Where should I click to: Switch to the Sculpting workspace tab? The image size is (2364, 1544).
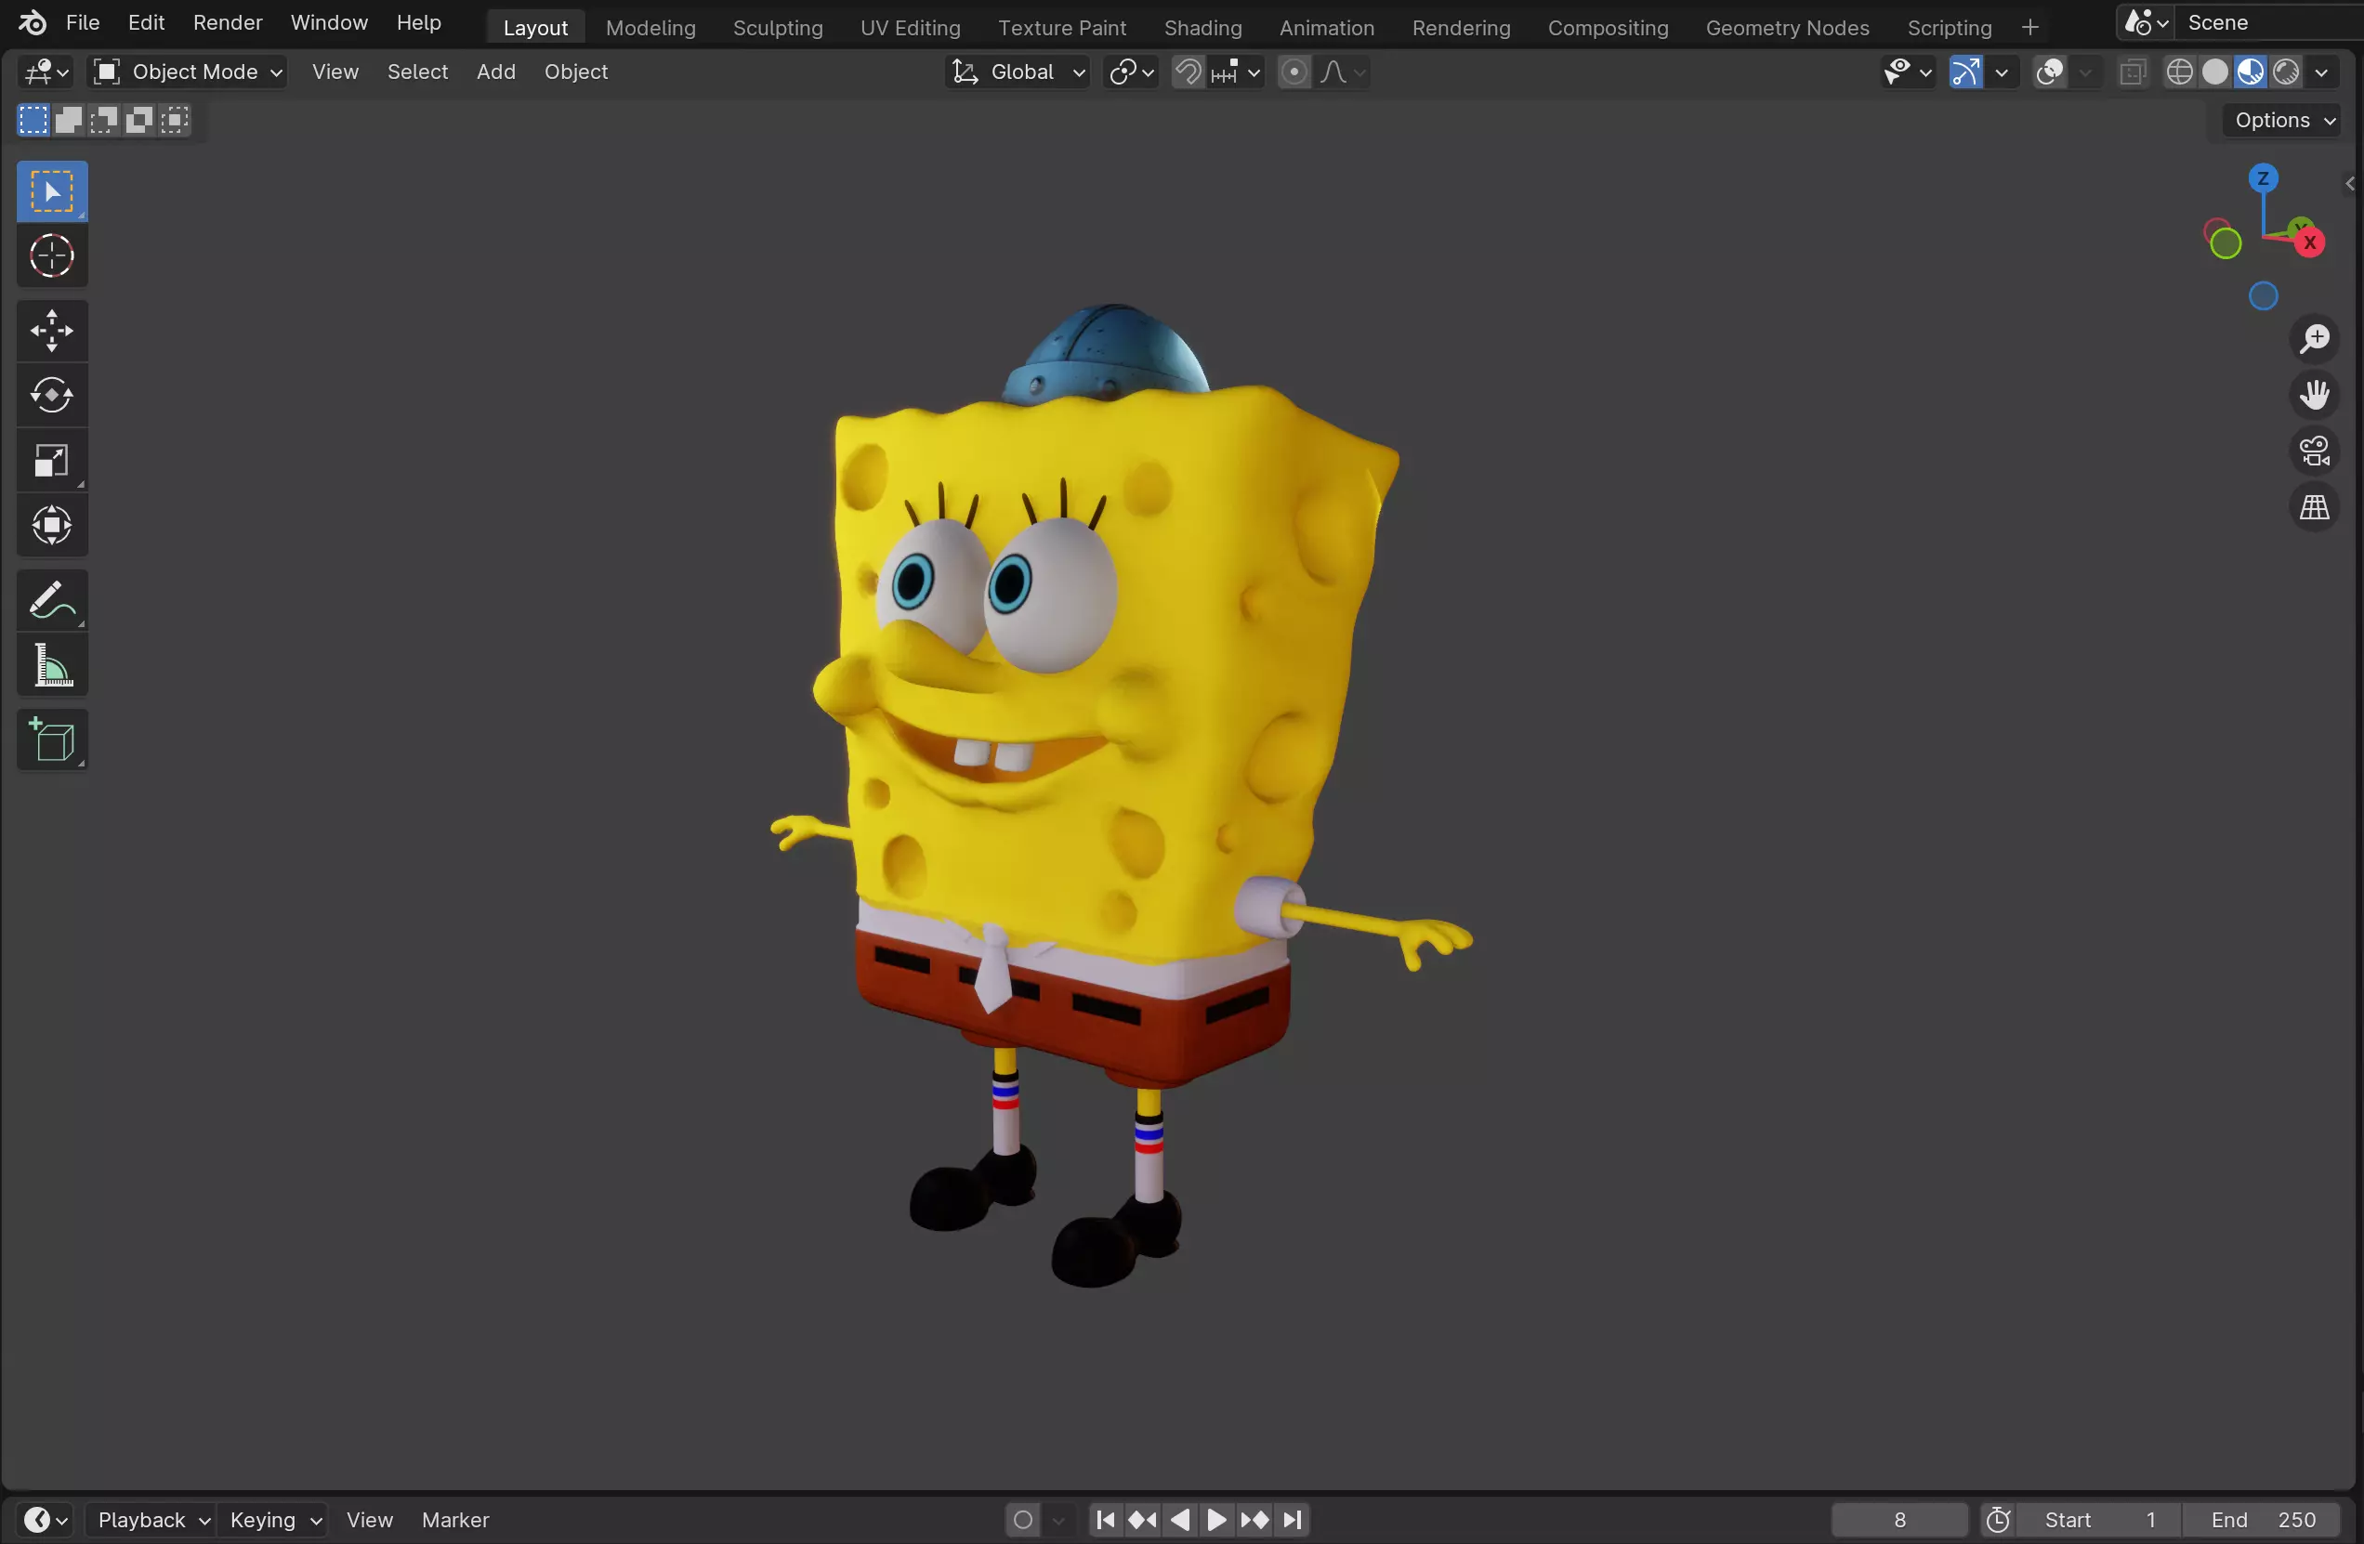click(778, 28)
